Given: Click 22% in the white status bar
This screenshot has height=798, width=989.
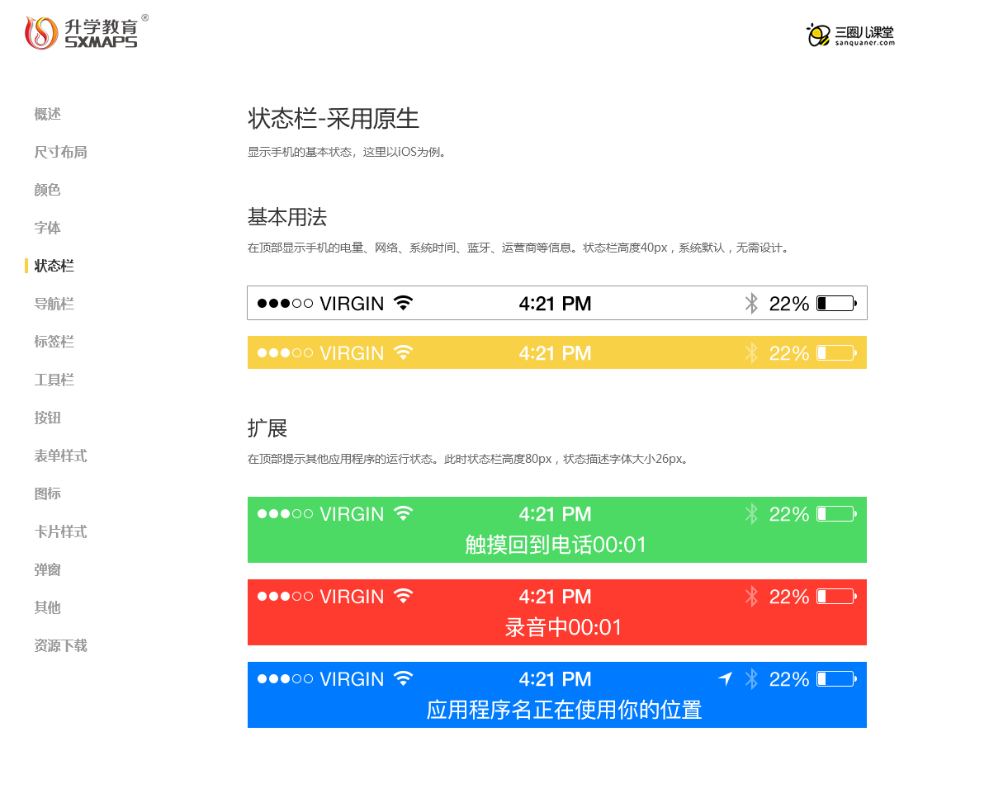Looking at the screenshot, I should (789, 304).
